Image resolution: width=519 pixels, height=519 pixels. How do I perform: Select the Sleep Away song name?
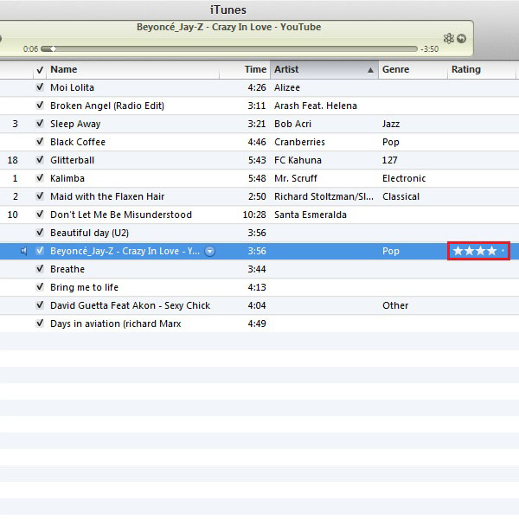click(x=75, y=124)
